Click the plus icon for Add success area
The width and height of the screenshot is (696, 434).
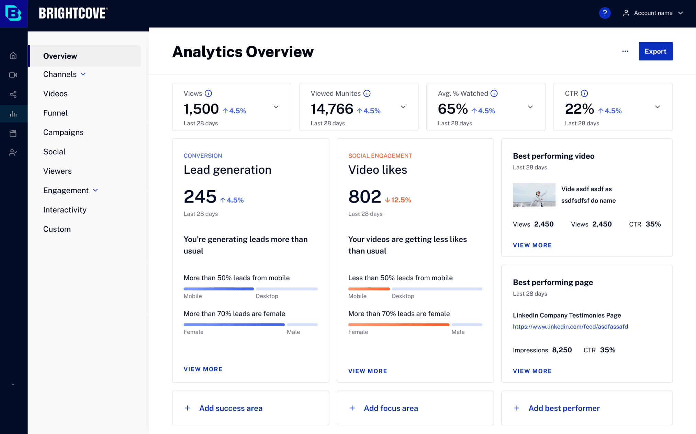point(188,408)
